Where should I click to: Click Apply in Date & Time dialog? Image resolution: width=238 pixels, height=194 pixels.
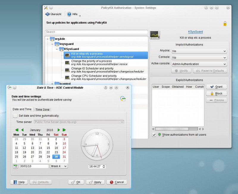[95, 182]
